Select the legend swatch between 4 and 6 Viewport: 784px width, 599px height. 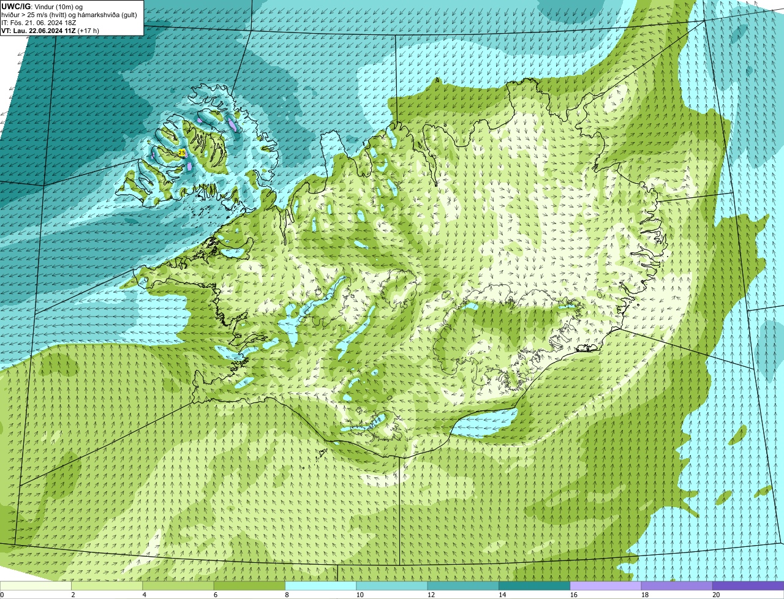[178, 586]
